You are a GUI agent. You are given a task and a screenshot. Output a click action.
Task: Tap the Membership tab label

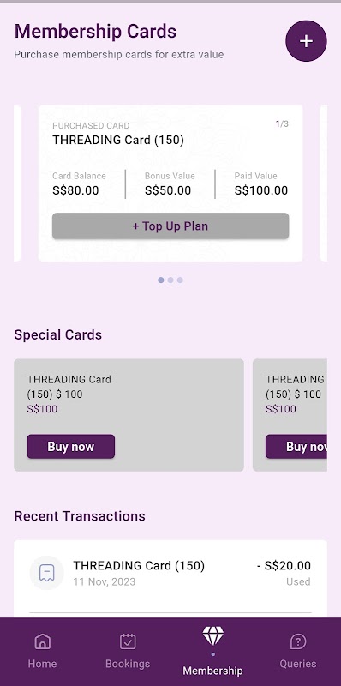212,671
